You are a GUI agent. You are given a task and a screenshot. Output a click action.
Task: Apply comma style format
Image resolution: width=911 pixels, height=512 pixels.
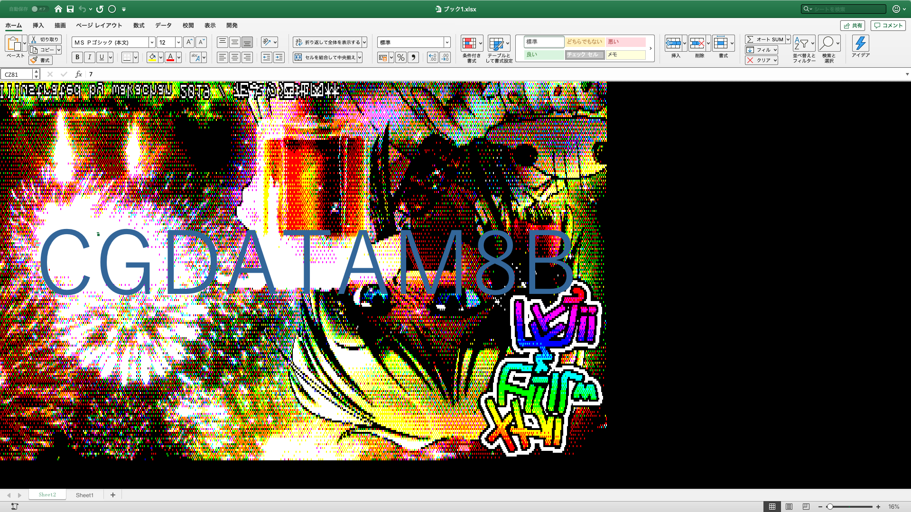pyautogui.click(x=413, y=57)
